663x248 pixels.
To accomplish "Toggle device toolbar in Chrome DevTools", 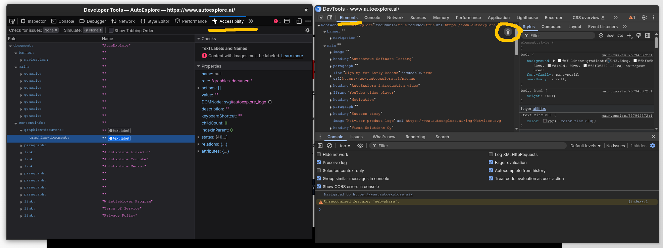I will (329, 18).
